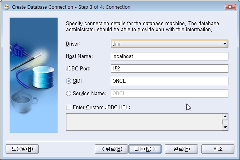The width and height of the screenshot is (240, 160).
Task: Click the up arrow of URL scrollbar
Action: point(225,116)
